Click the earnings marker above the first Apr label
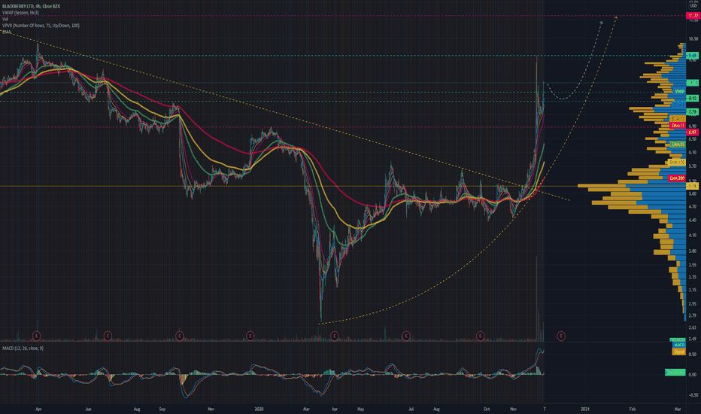The width and height of the screenshot is (701, 414). click(37, 336)
